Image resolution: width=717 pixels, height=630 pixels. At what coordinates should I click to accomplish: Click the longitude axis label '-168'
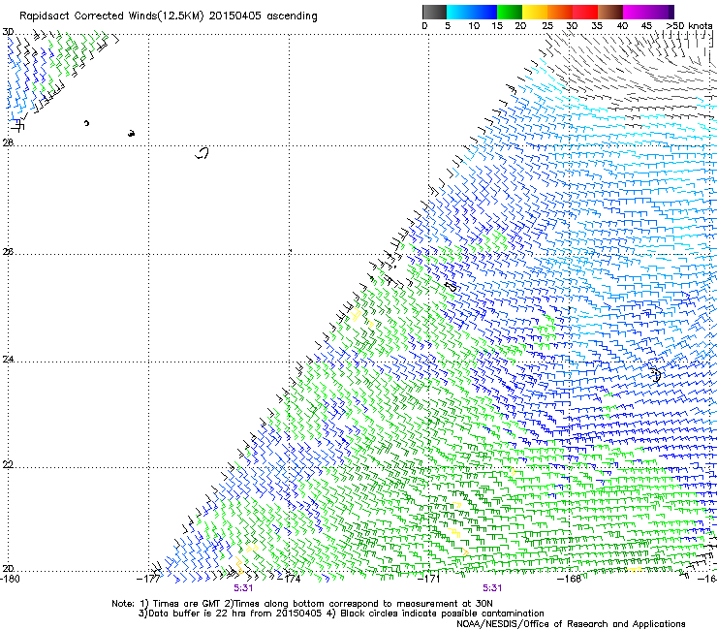coord(569,579)
